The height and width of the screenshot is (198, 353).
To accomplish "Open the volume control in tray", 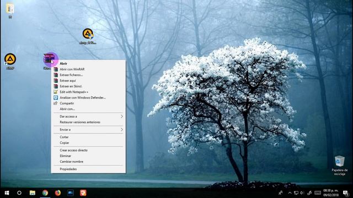I will [x=302, y=193].
